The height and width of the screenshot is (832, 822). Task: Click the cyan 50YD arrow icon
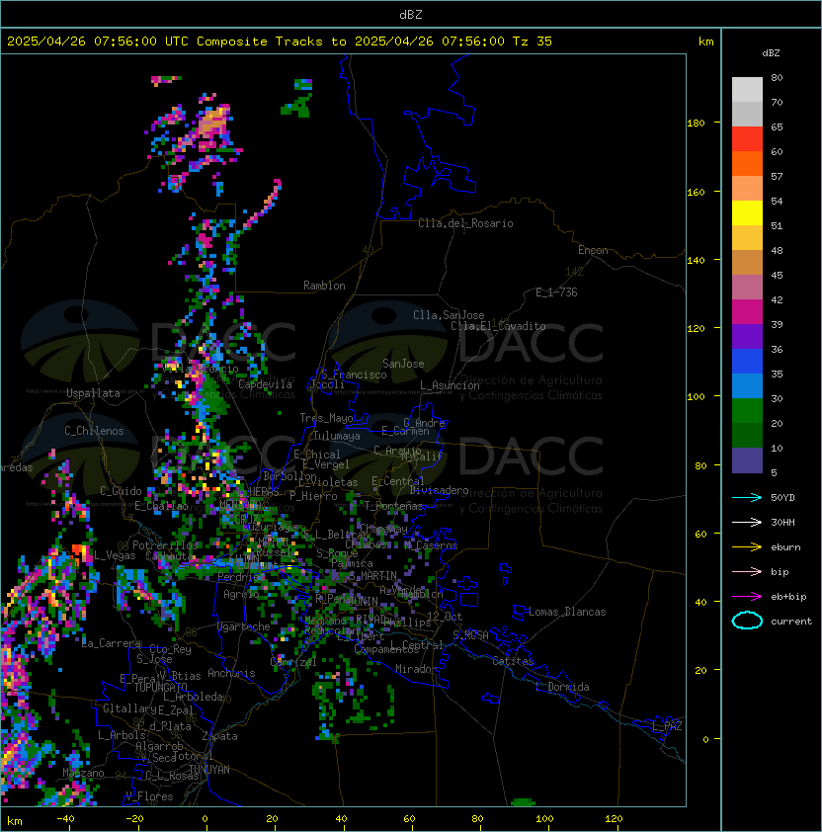(x=747, y=497)
